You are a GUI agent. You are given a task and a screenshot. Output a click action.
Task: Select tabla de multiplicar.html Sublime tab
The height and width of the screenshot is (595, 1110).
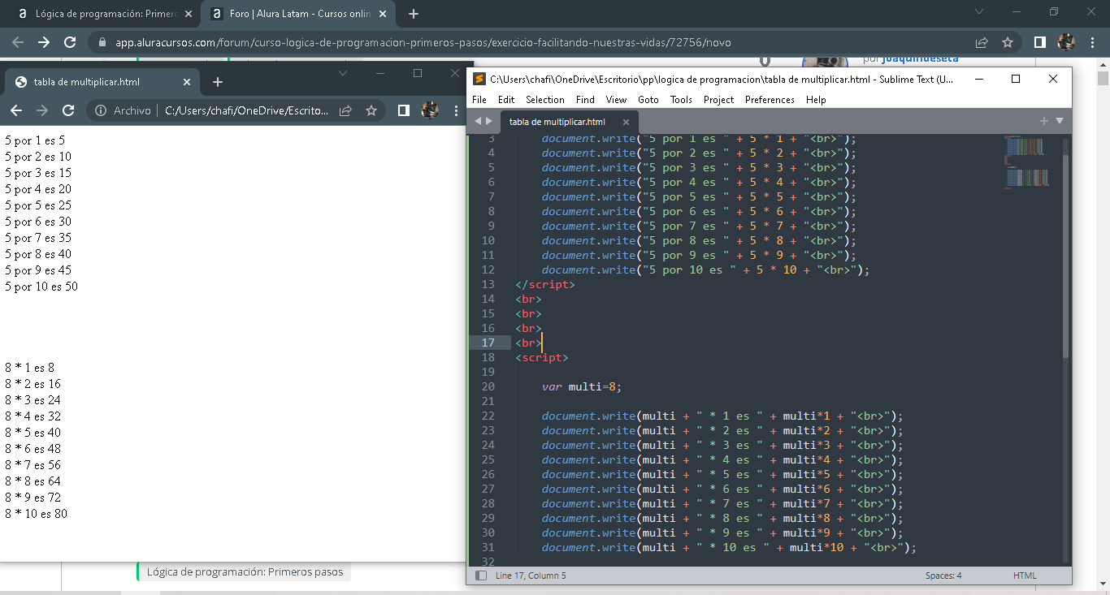point(568,122)
